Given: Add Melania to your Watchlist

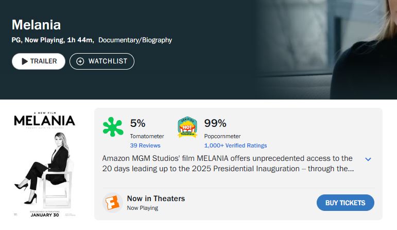Looking at the screenshot, I should click(x=102, y=61).
